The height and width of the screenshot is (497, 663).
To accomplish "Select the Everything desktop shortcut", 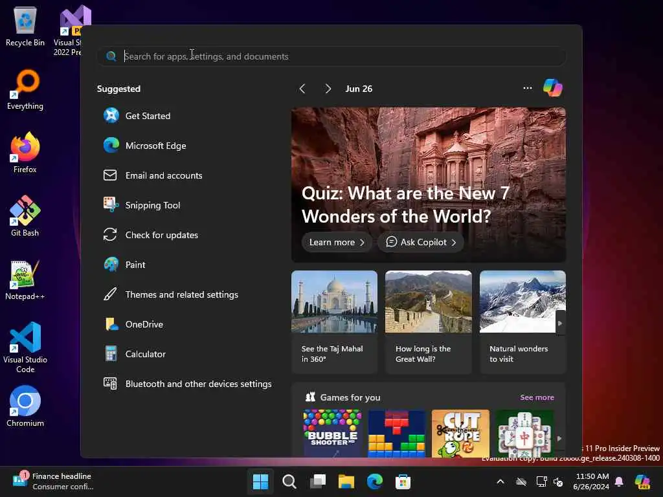I will coord(25,89).
